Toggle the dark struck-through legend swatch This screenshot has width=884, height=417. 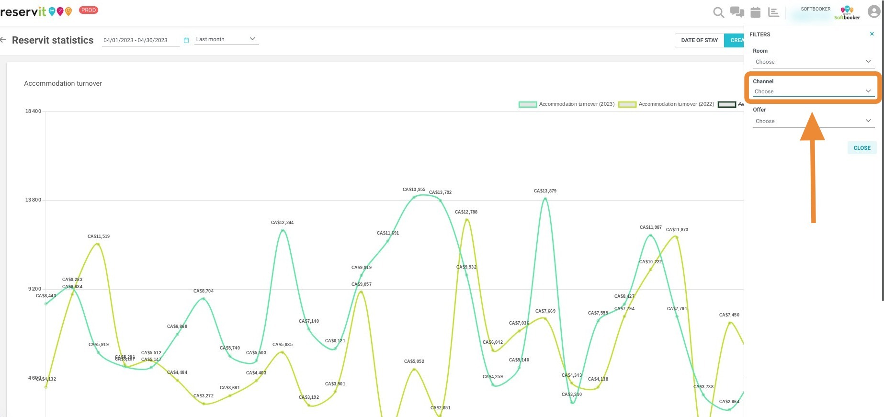[x=727, y=104]
